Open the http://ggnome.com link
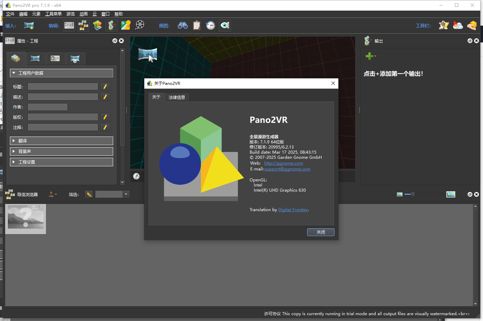483x321 pixels. (283, 163)
